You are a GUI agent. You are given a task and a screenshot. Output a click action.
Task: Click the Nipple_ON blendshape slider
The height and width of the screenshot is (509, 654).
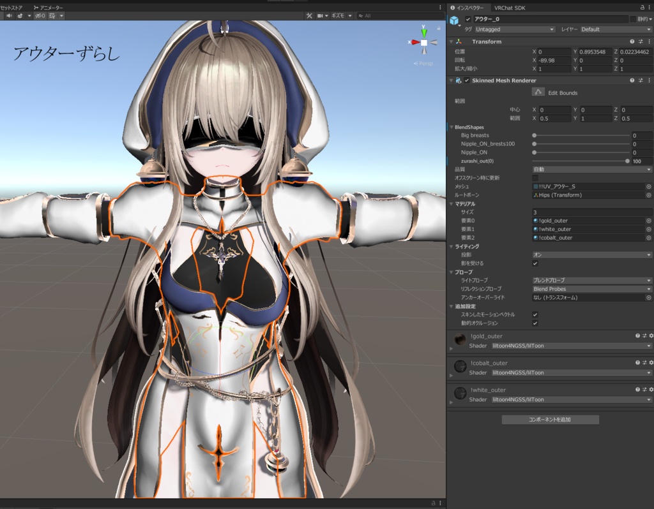click(581, 152)
